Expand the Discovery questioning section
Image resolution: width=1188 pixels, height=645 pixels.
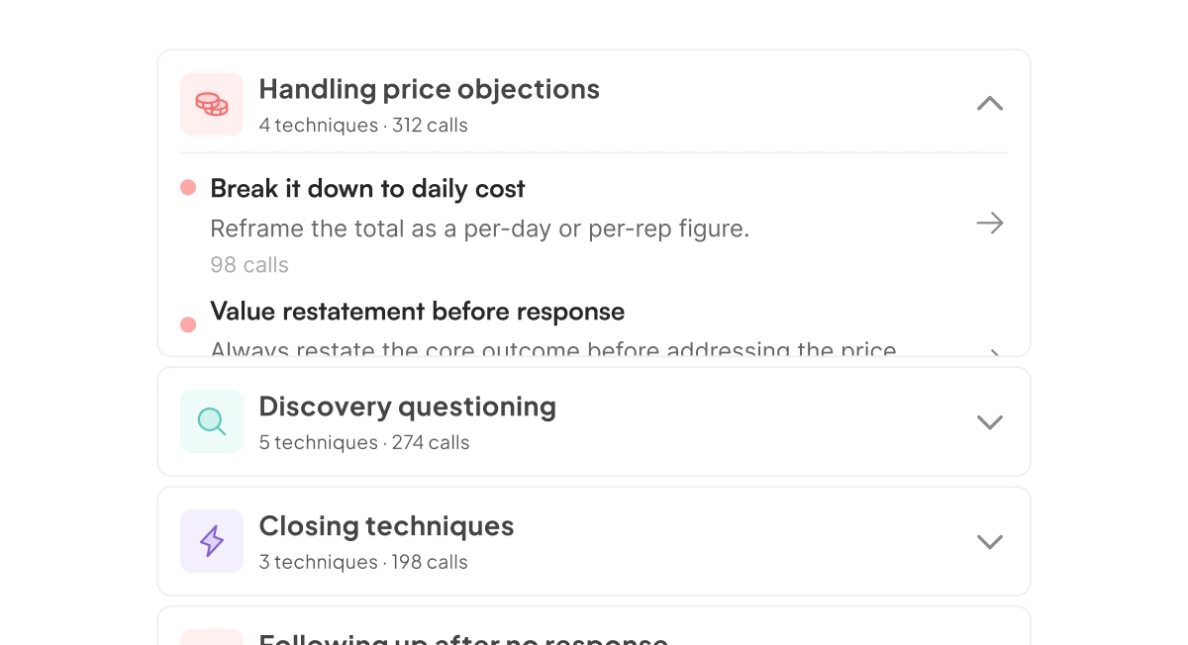click(989, 422)
